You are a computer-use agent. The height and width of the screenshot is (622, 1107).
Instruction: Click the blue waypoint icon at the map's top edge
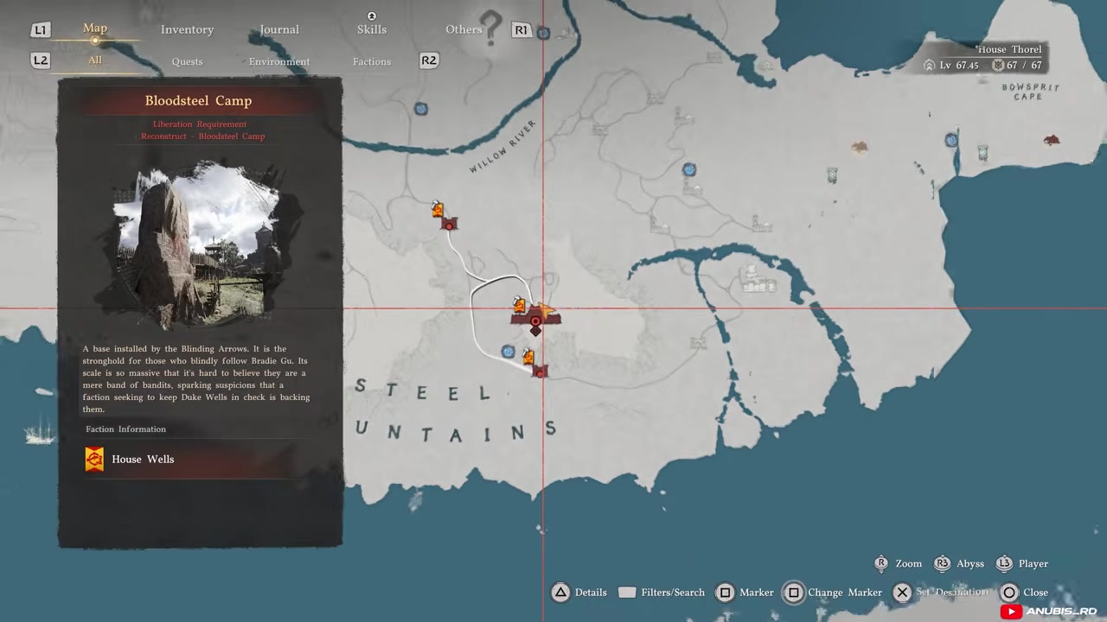(543, 33)
